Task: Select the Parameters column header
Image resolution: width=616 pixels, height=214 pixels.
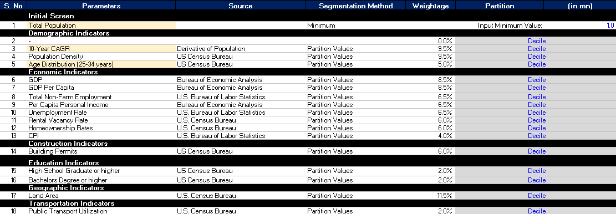Action: point(101,6)
